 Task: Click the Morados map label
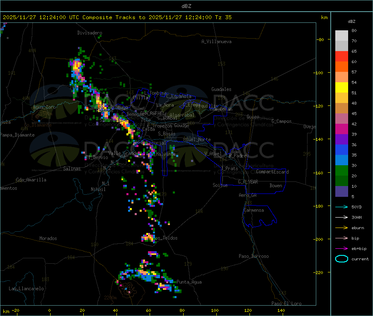pyautogui.click(x=48, y=238)
